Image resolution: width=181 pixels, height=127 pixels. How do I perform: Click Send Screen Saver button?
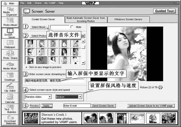coord(103,106)
